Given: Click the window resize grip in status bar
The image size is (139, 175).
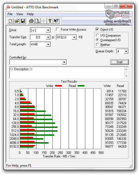Looking at the screenshot, I should pos(130,166).
